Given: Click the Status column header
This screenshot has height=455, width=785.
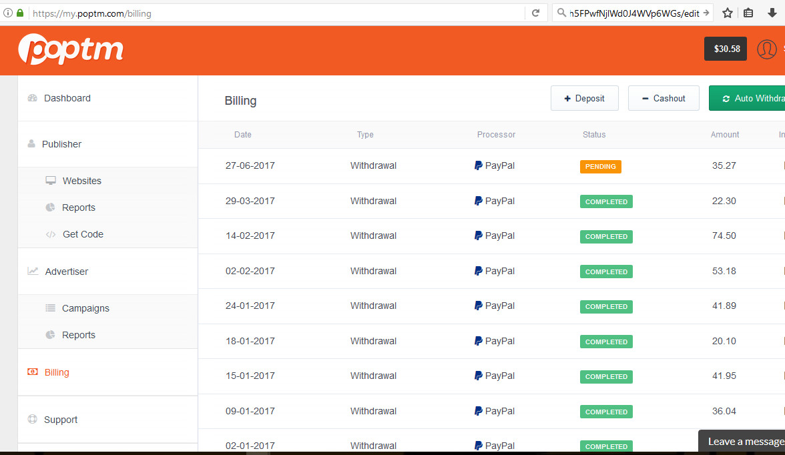Looking at the screenshot, I should (x=594, y=135).
